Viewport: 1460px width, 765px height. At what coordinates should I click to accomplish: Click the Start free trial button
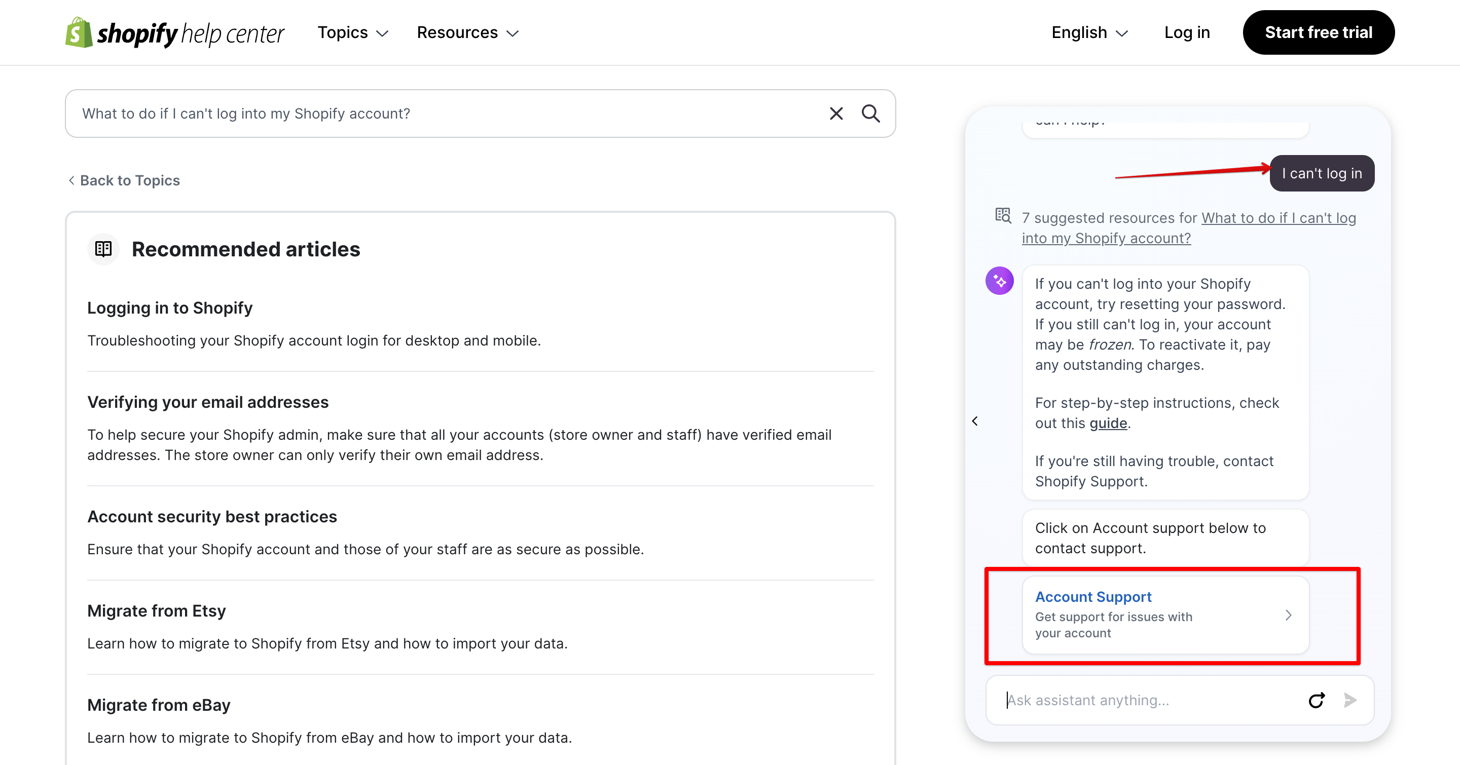1318,33
